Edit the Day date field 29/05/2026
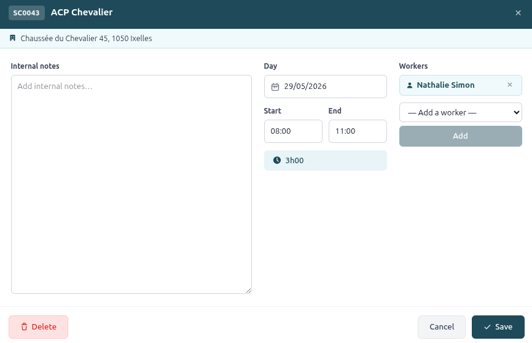This screenshot has width=532, height=343. pos(326,87)
